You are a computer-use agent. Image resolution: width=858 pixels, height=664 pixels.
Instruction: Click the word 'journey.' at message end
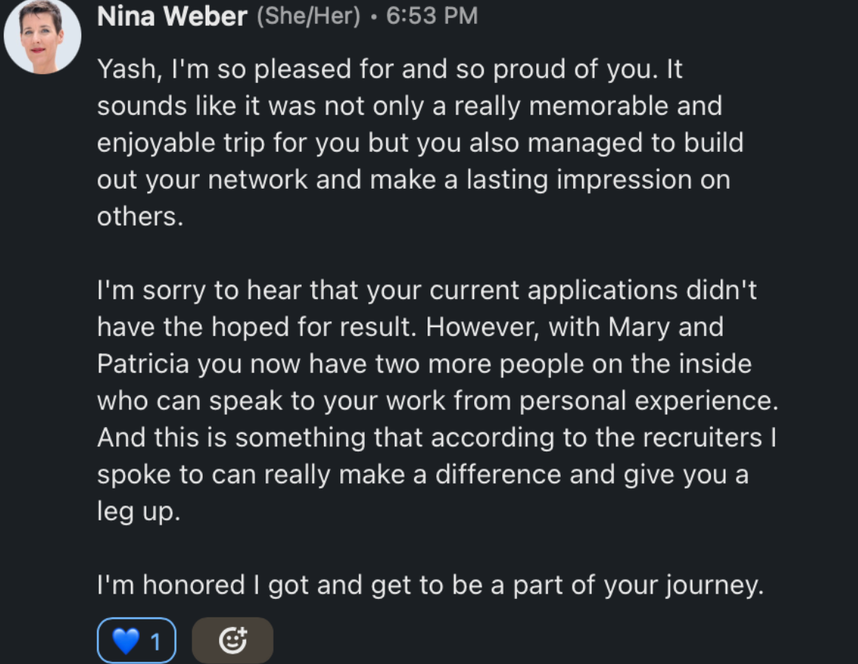[715, 586]
